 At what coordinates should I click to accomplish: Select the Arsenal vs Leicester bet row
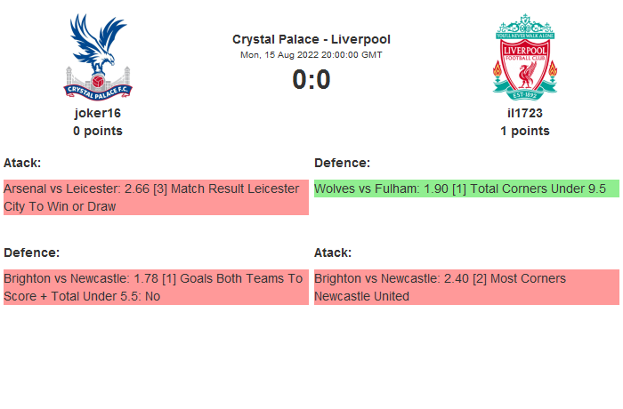point(156,197)
